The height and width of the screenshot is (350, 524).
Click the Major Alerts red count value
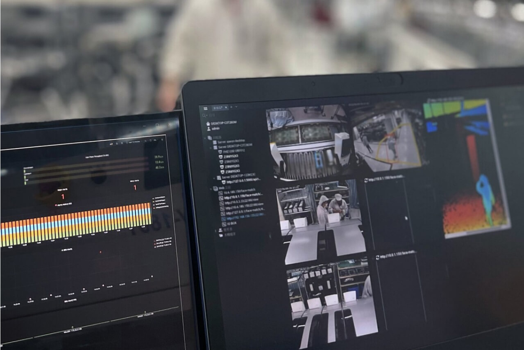(x=63, y=197)
